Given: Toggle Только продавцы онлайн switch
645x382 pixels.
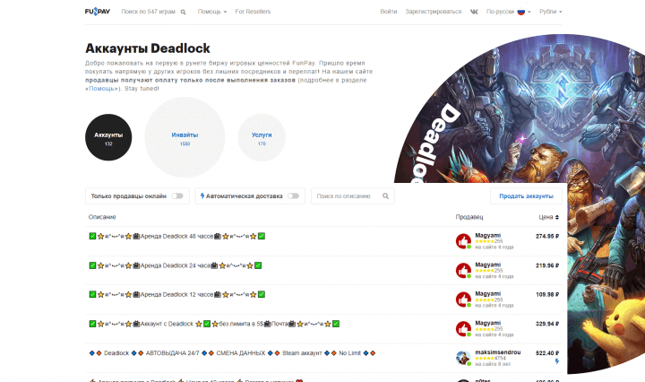Looking at the screenshot, I should point(177,196).
